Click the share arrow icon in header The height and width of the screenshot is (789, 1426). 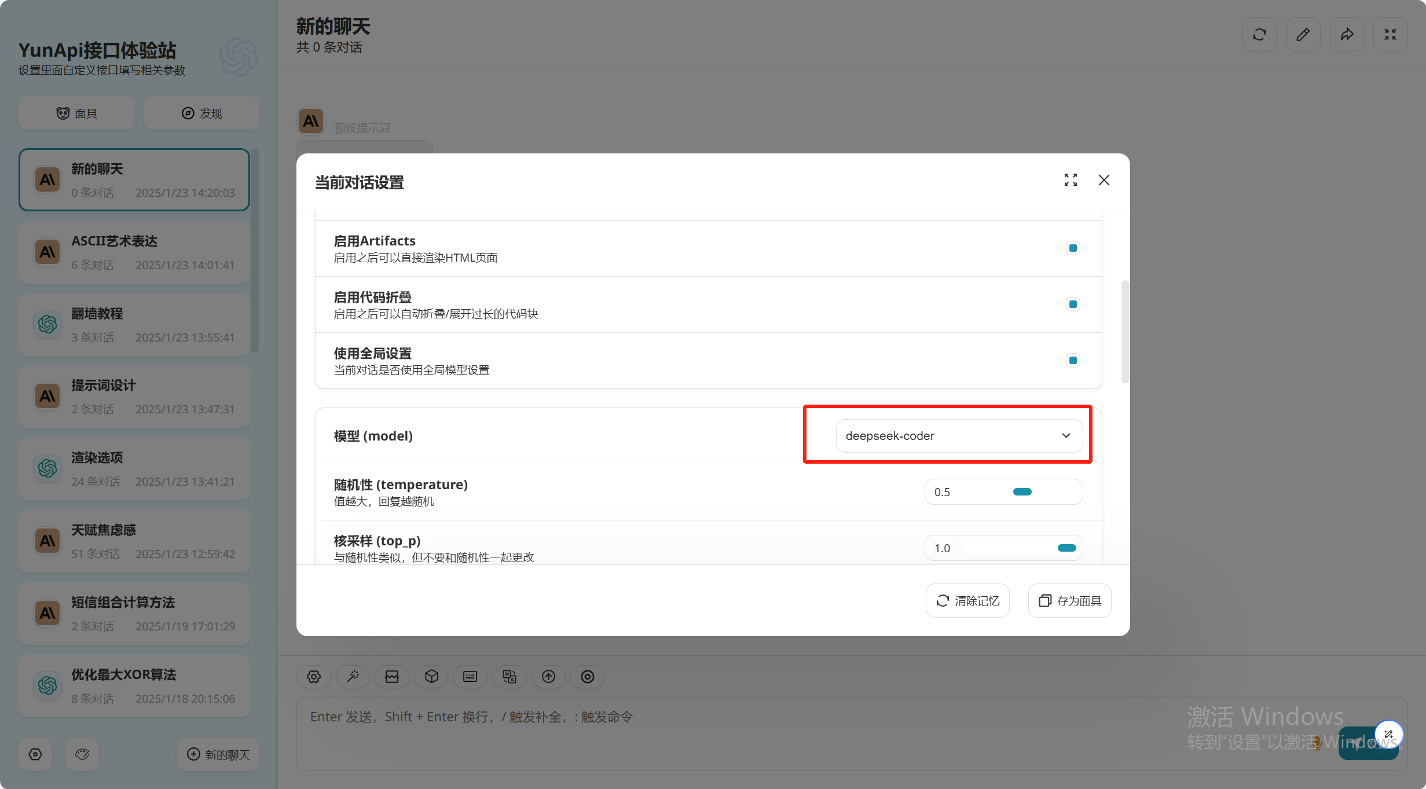coord(1347,35)
